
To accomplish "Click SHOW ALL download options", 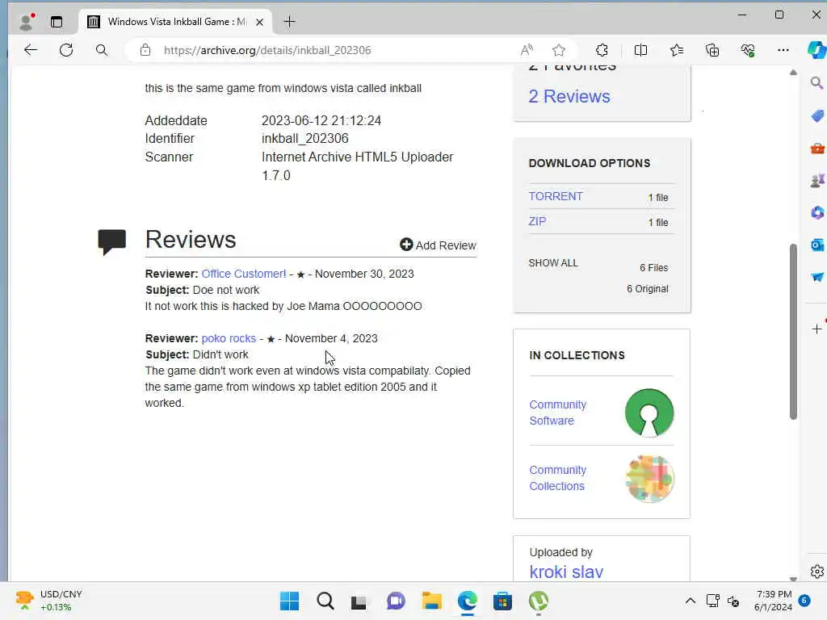I will [553, 262].
